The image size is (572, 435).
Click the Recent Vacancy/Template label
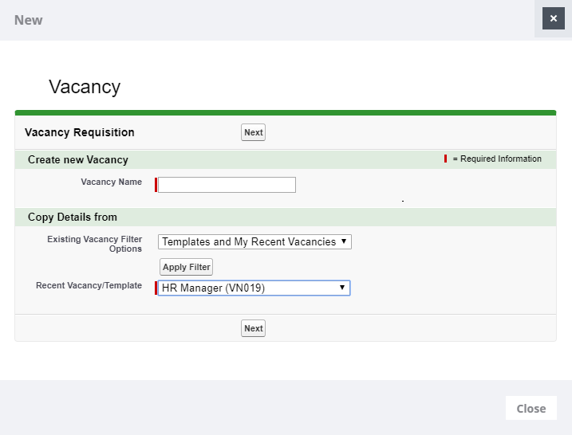click(x=89, y=285)
